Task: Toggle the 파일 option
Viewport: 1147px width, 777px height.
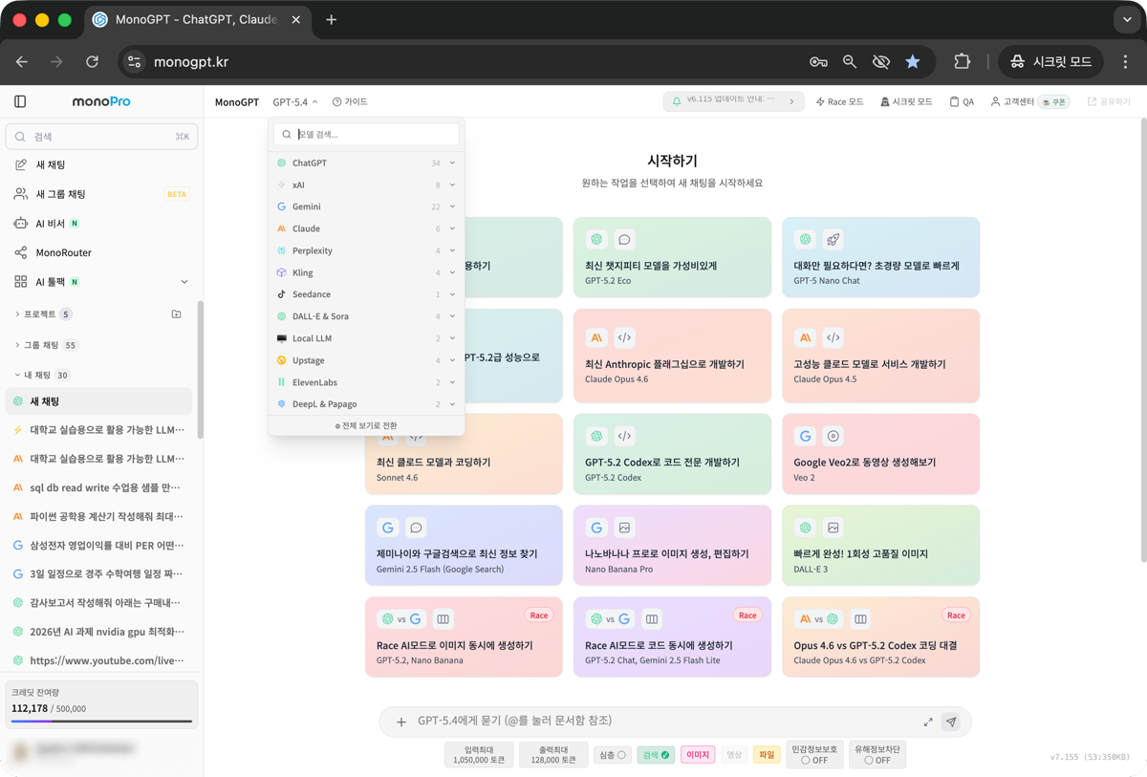Action: (767, 755)
